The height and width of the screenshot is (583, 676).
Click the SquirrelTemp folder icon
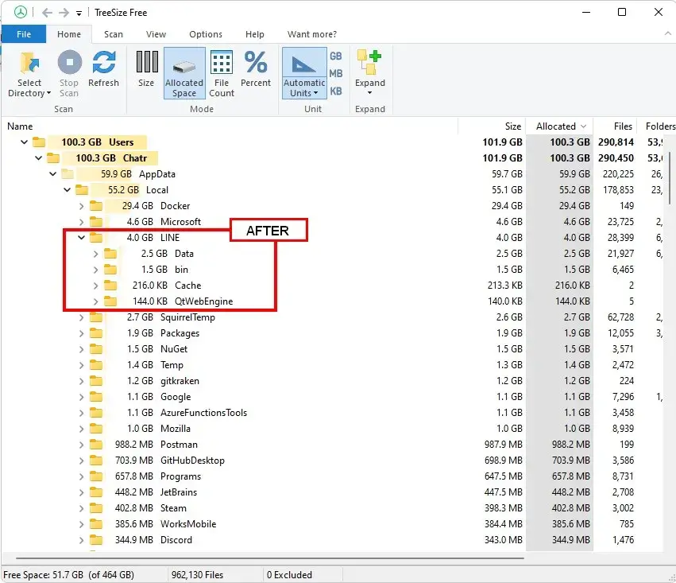(96, 317)
